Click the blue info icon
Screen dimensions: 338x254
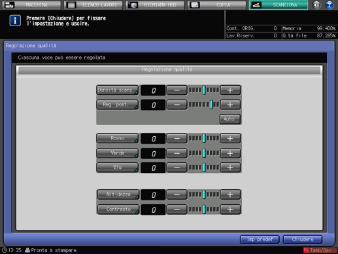tap(15, 21)
